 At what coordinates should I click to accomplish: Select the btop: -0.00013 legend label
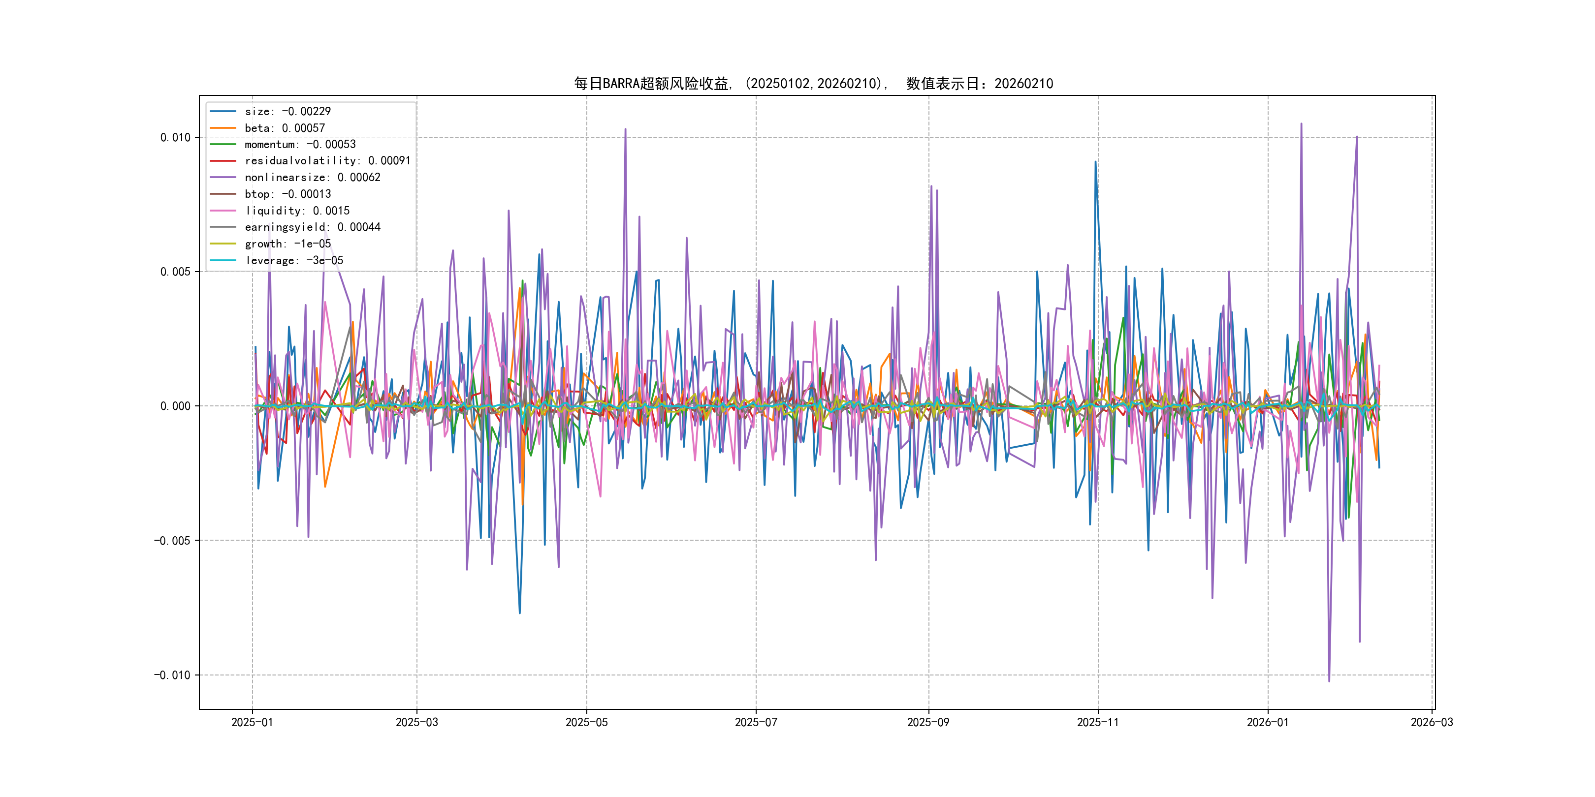(x=288, y=194)
